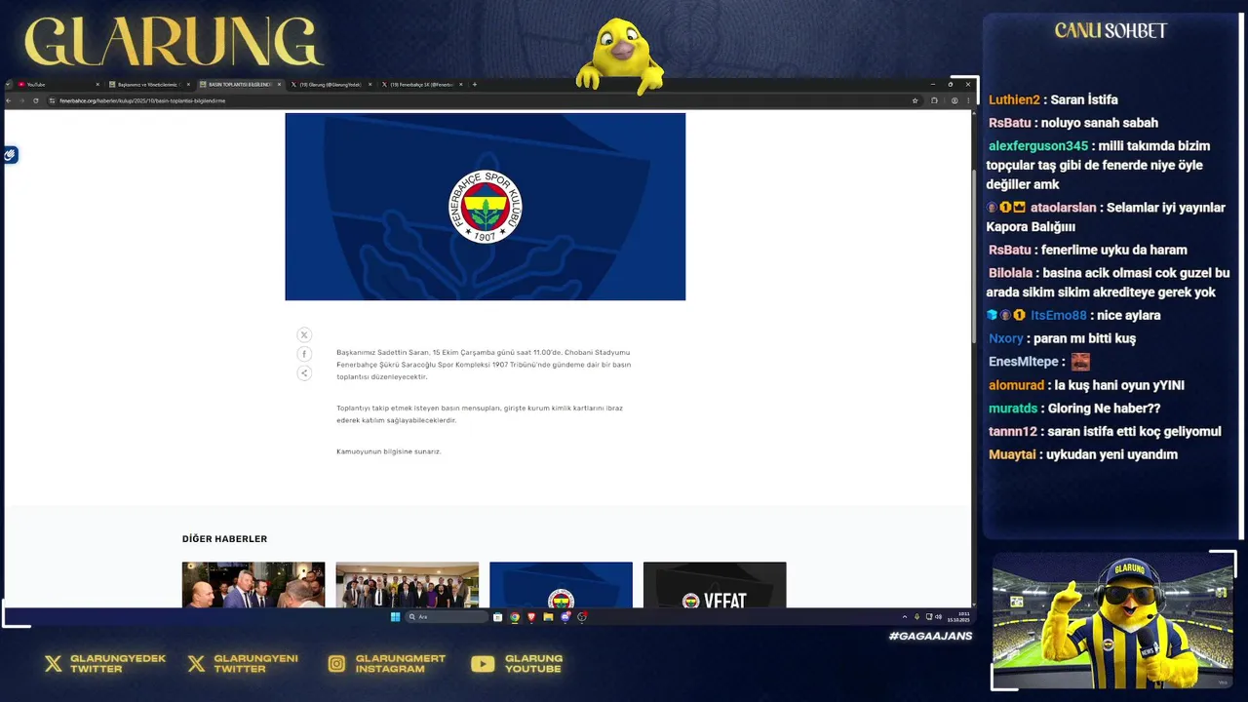Open Chrome from the taskbar
Screen dimensions: 1248x702
tap(514, 617)
